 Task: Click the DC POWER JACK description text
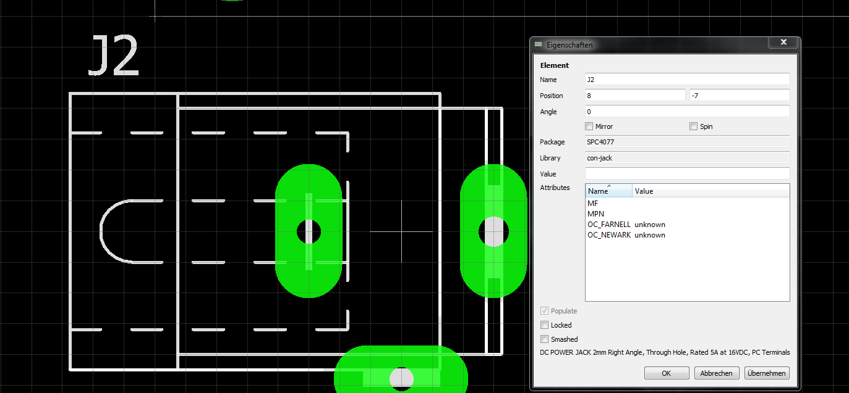point(665,353)
